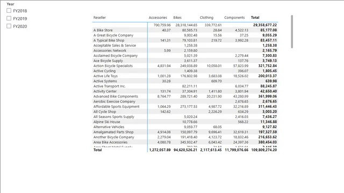The image size is (344, 193).
Task: Sort by the Clothing column header
Action: pyautogui.click(x=206, y=18)
